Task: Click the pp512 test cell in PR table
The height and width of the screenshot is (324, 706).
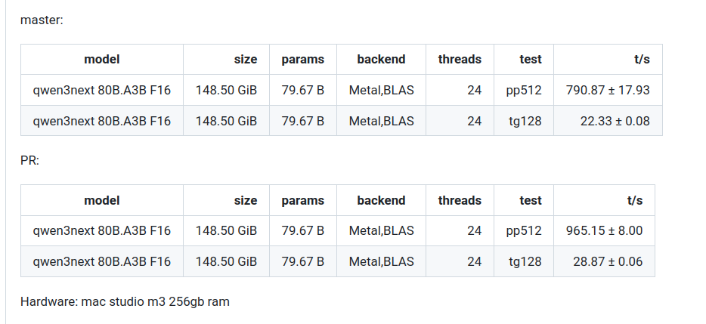Action: pos(524,231)
